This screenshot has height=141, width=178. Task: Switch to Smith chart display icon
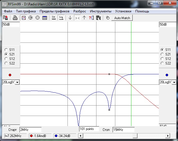coord(31,18)
